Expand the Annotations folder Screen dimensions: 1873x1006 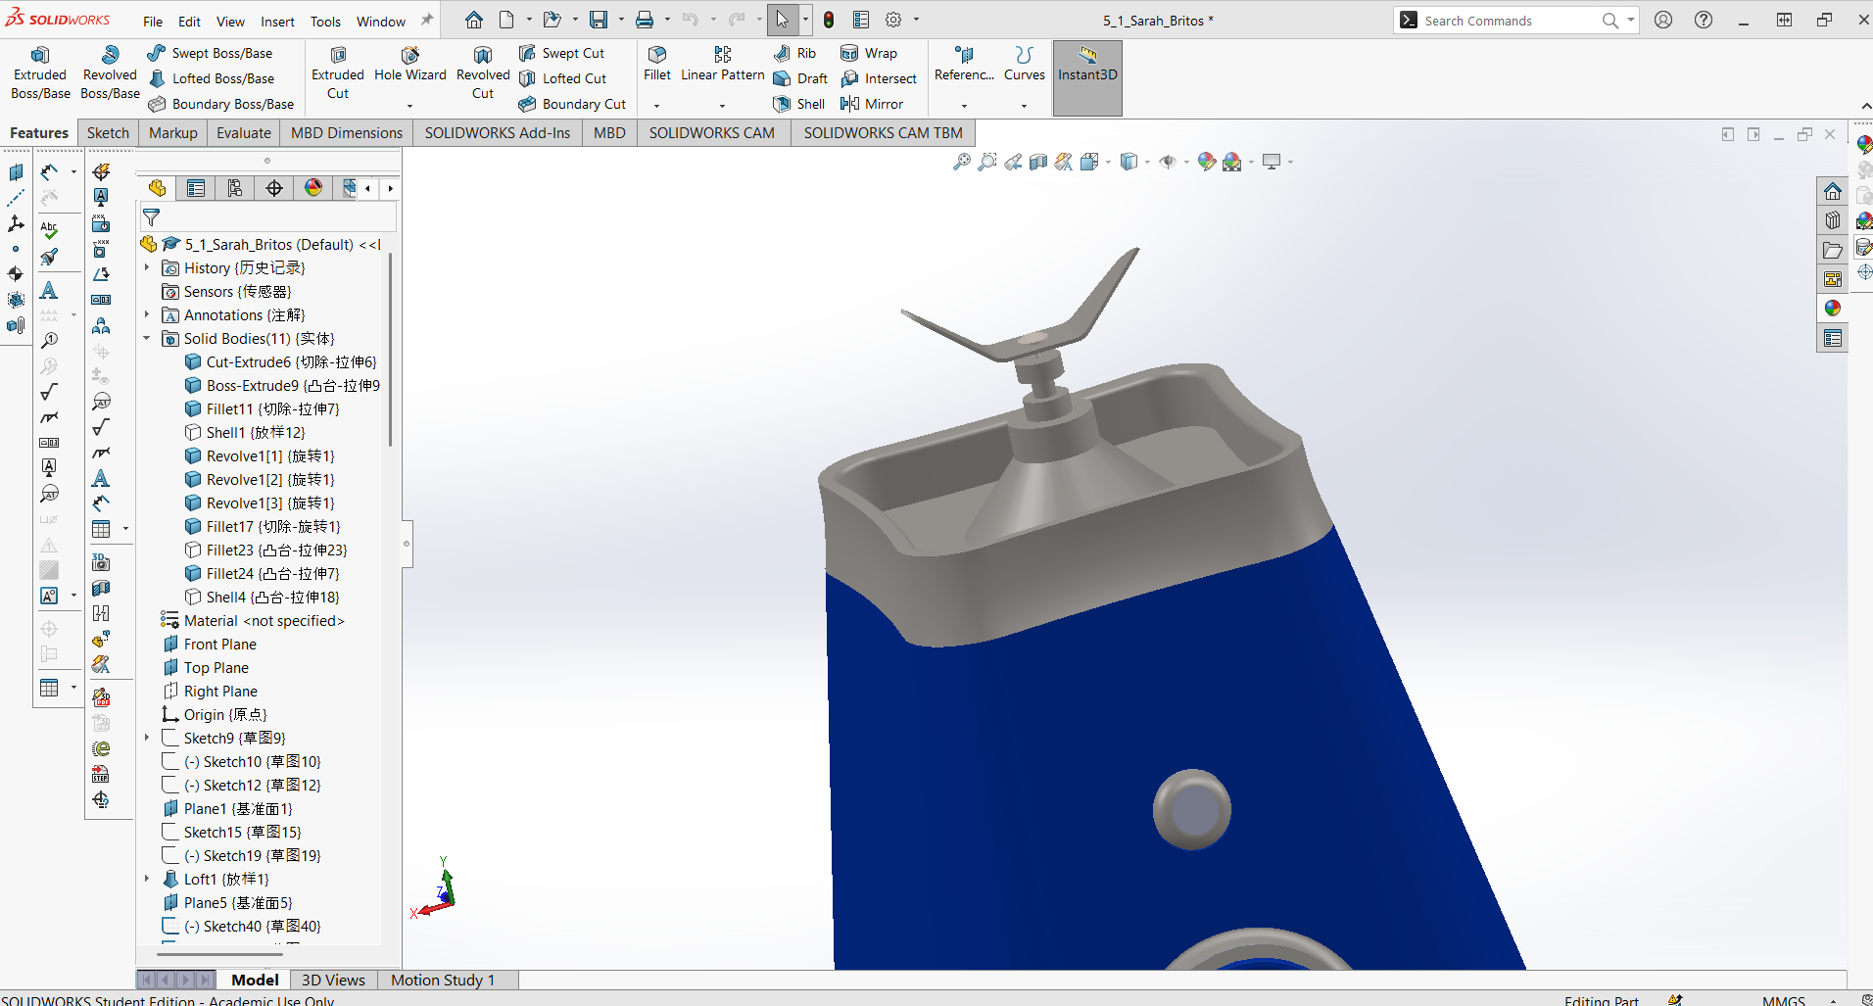(147, 314)
